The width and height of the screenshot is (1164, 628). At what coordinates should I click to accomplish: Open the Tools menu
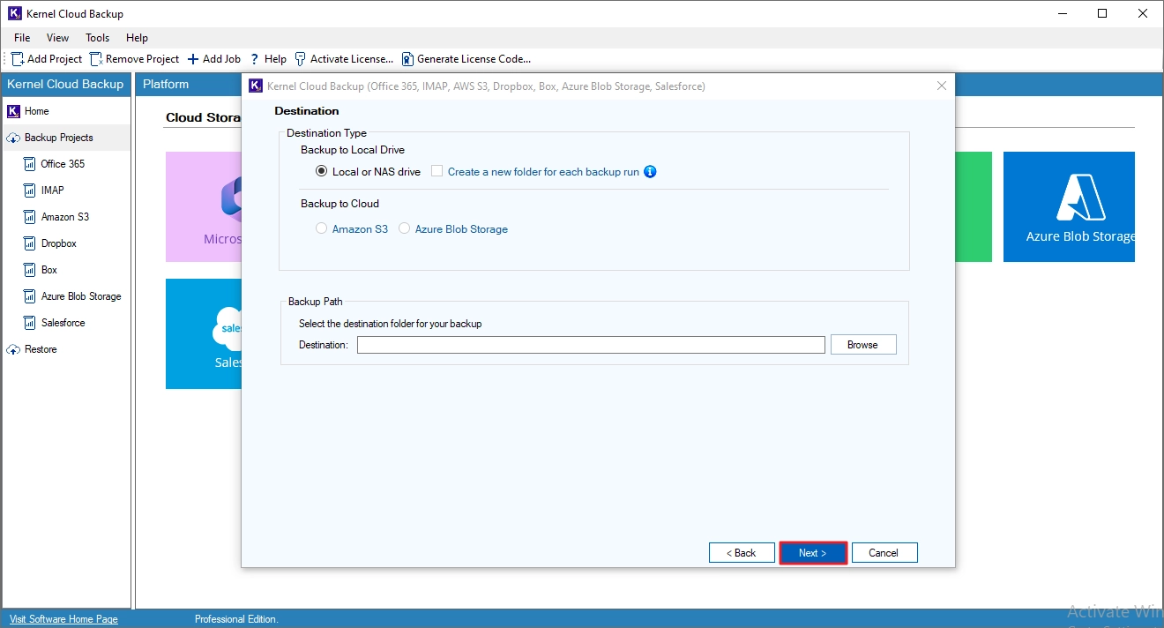pos(98,38)
